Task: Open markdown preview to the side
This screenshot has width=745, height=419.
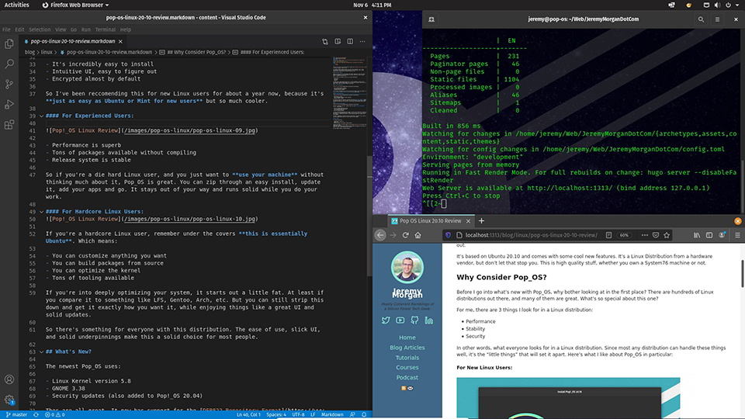Action: pos(338,41)
